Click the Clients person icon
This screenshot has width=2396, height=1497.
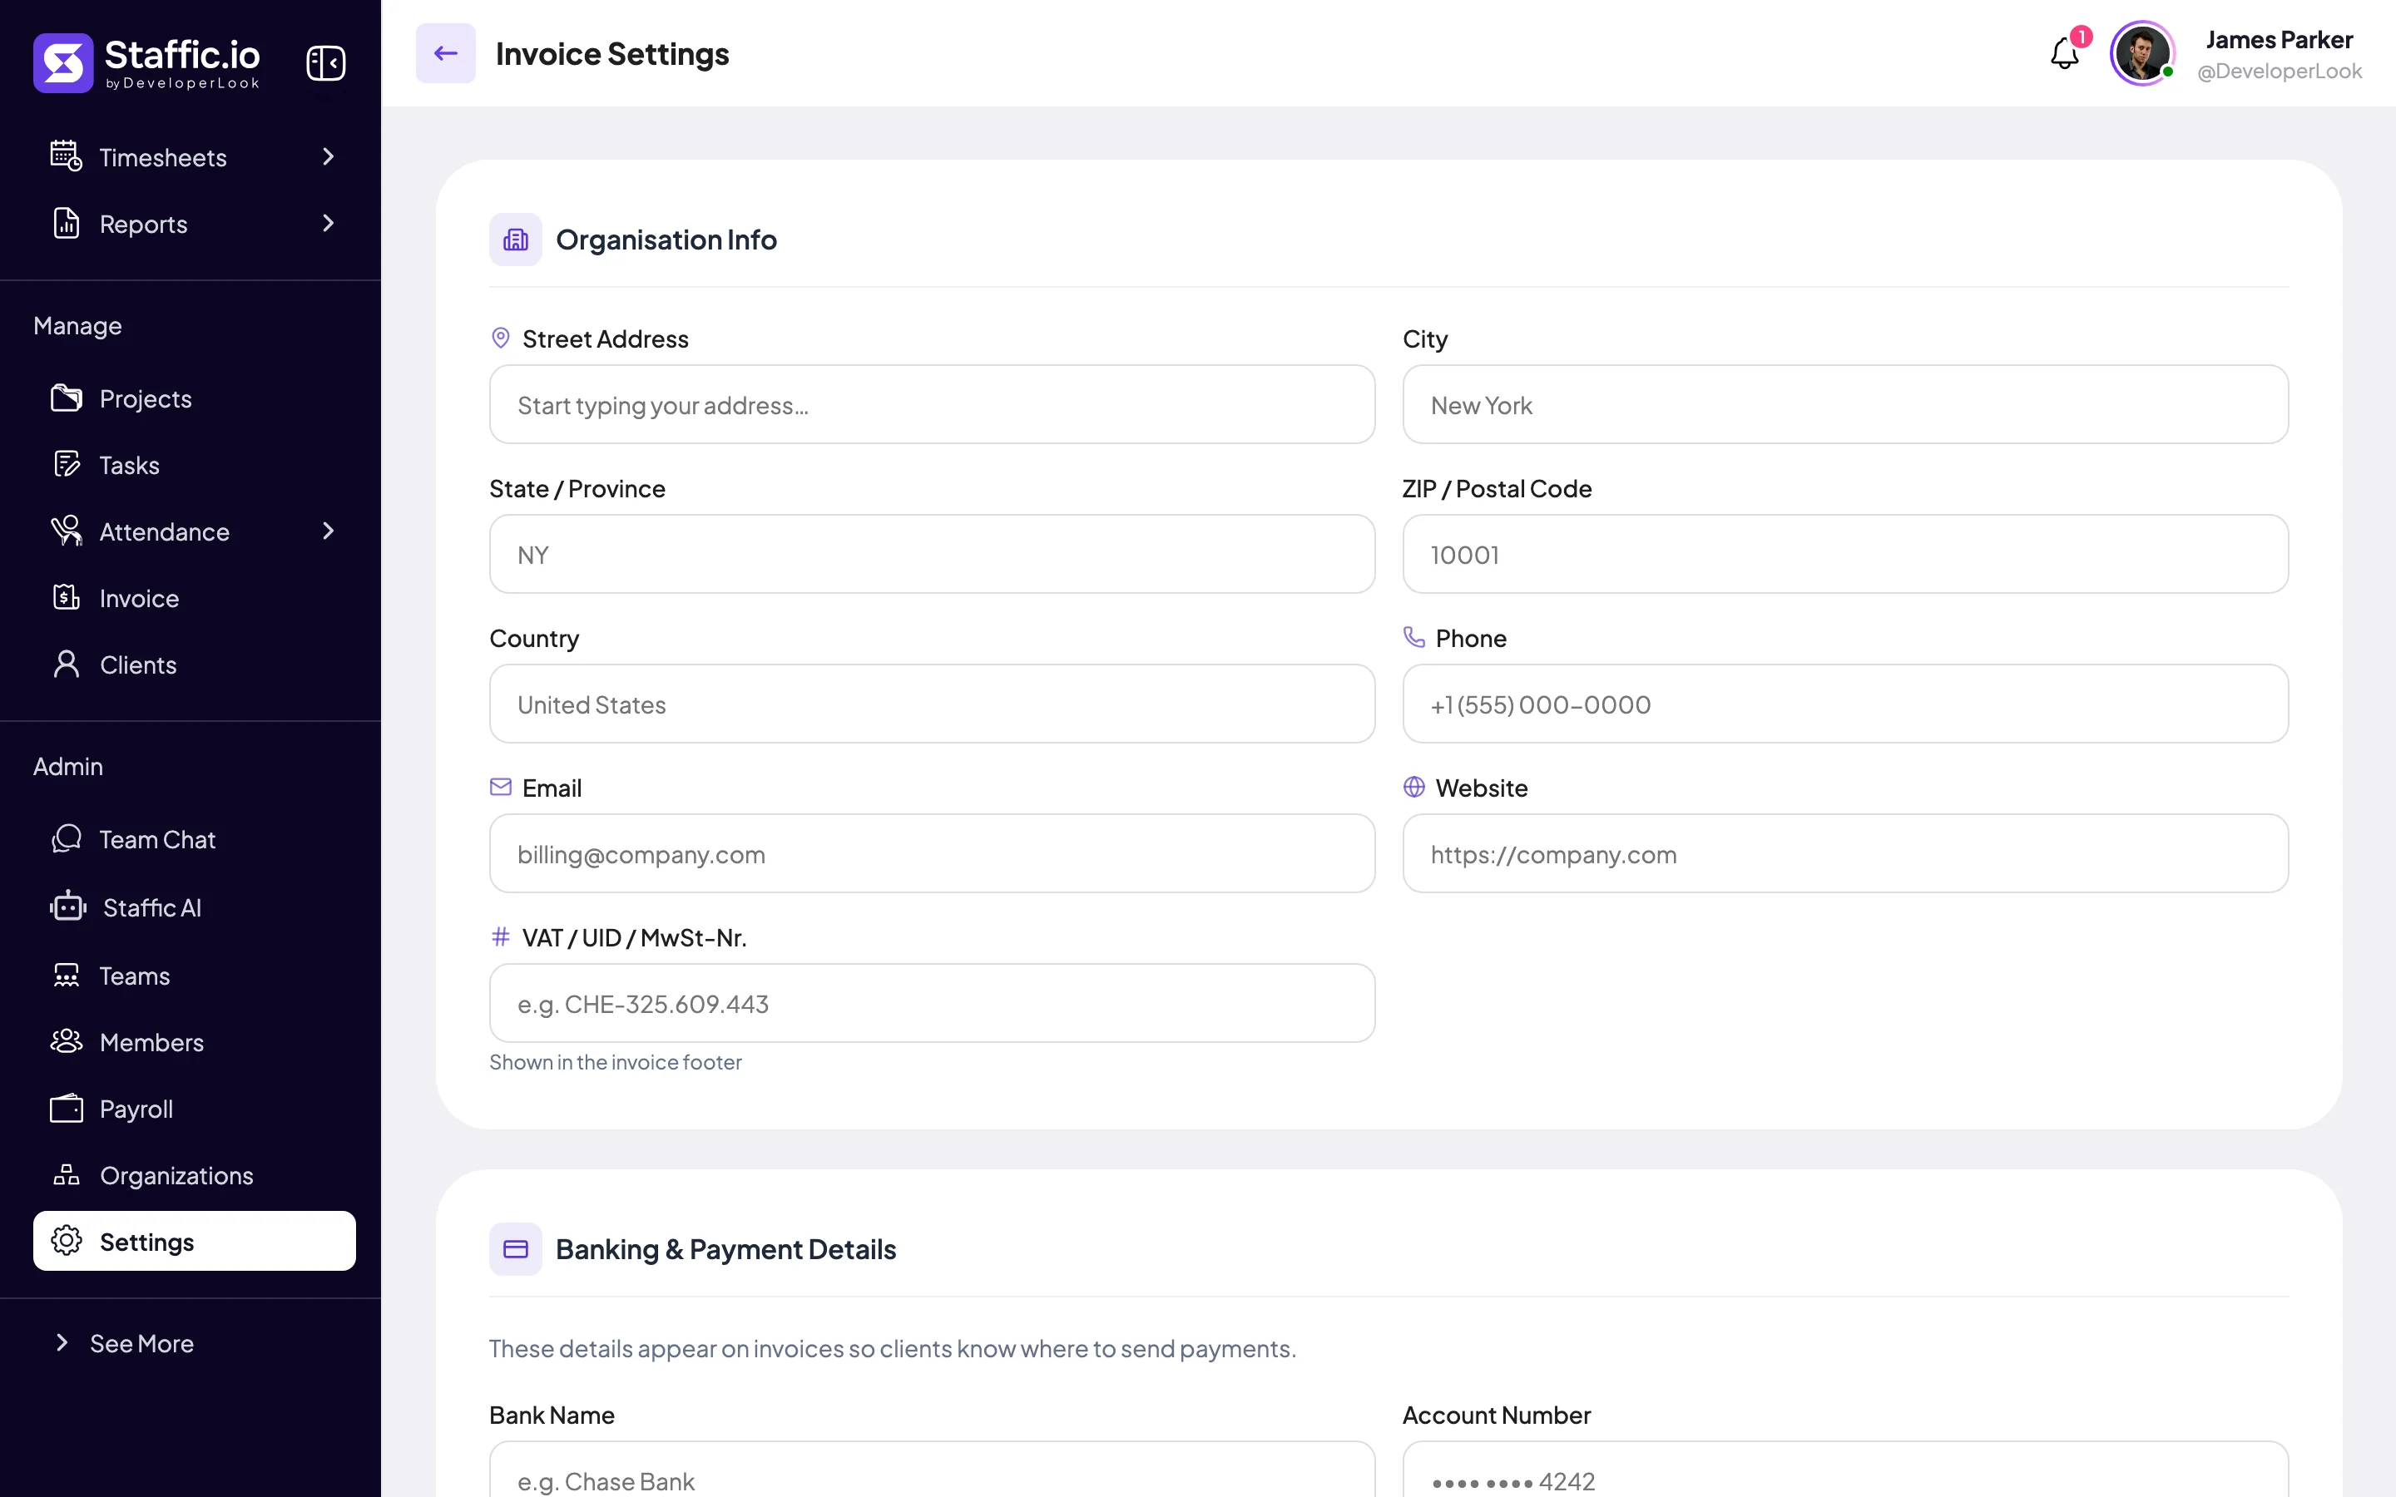[x=67, y=665]
